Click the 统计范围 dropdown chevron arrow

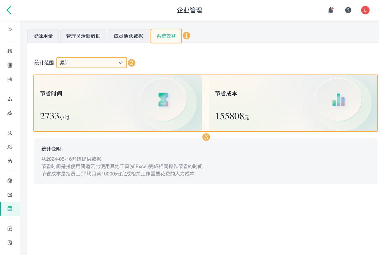(121, 62)
